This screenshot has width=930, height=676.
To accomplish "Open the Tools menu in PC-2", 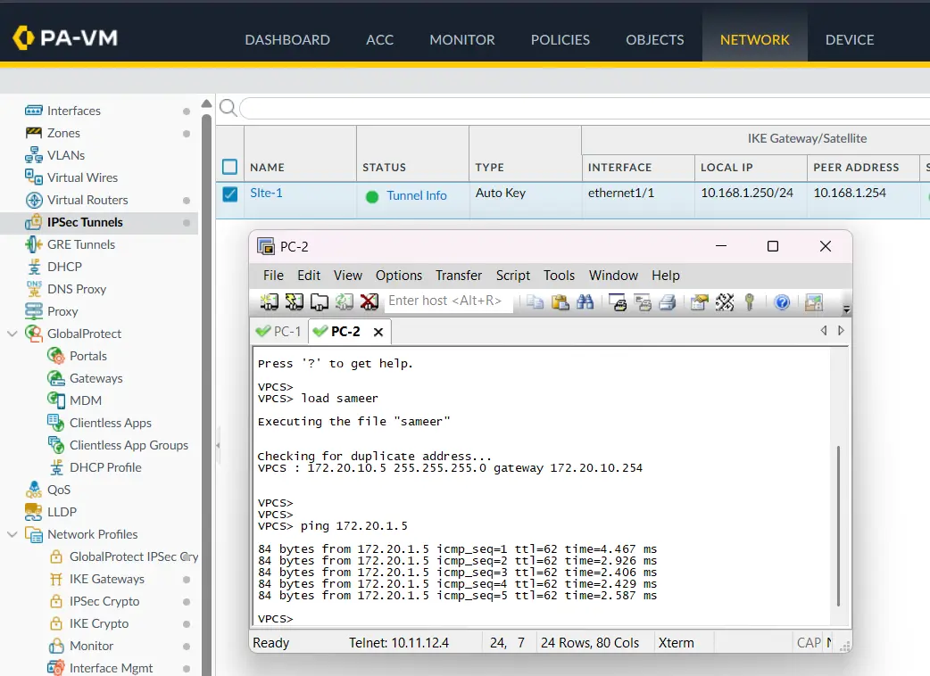I will point(559,276).
